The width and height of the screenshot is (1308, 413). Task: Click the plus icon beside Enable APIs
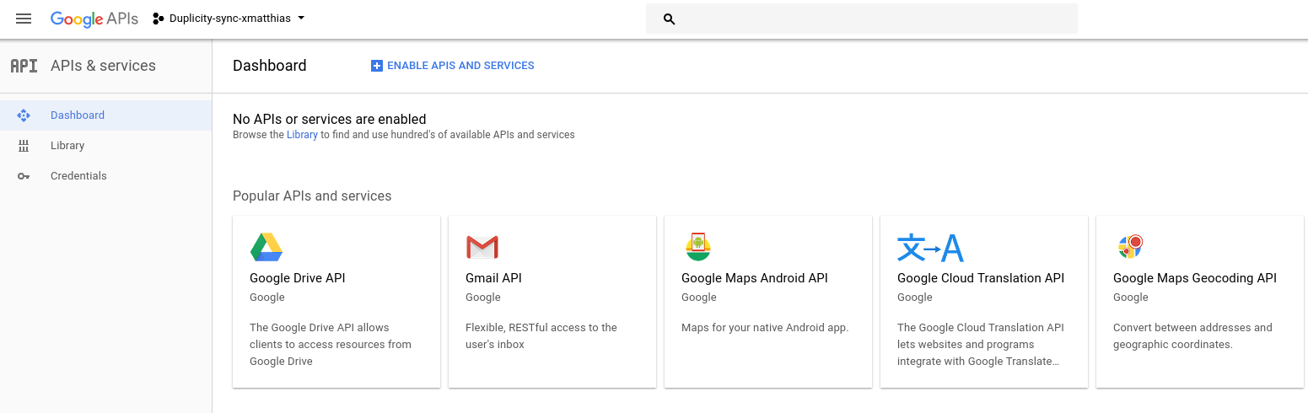(x=377, y=66)
